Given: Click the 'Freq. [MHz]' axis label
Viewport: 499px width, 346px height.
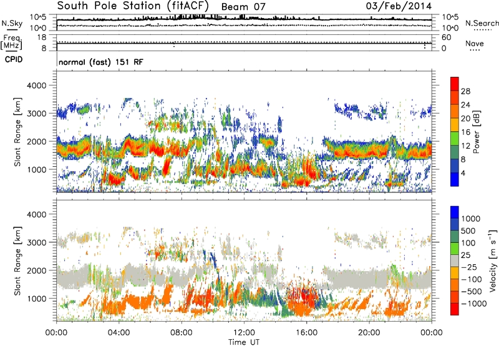Looking at the screenshot, I should 11,42.
